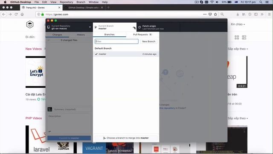Click the Pocket save icon
Image resolution: width=273 pixels, height=154 pixels.
coord(210,14)
